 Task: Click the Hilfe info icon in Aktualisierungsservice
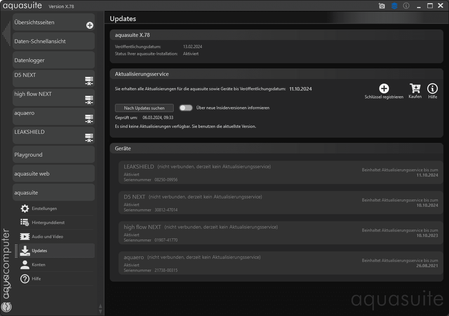click(433, 88)
